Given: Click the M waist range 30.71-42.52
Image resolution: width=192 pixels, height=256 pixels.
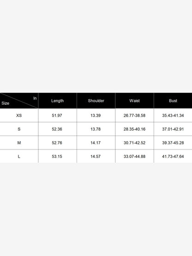Looking at the screenshot, I should tap(134, 143).
